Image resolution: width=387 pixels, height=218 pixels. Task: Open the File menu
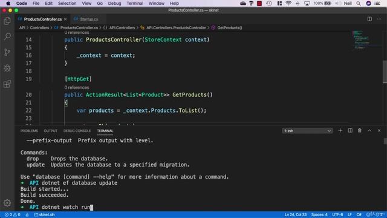(x=36, y=3)
